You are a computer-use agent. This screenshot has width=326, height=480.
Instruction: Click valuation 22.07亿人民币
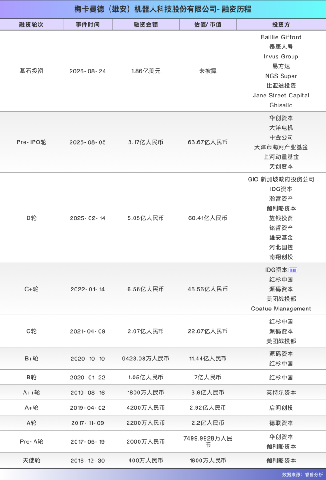pos(208,331)
